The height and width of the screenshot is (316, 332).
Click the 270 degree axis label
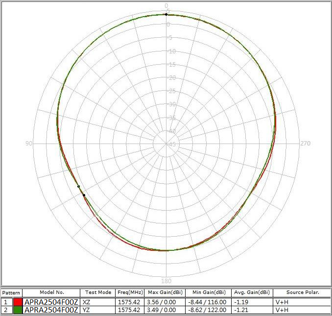click(305, 144)
